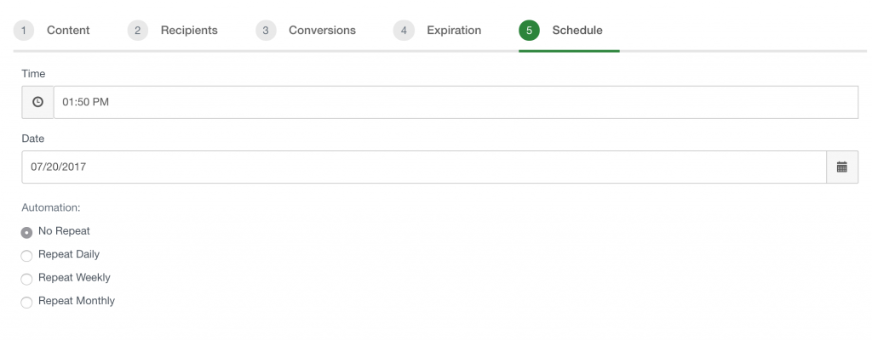Click the step 4 circle badge
Image resolution: width=872 pixels, height=340 pixels.
[x=404, y=31]
